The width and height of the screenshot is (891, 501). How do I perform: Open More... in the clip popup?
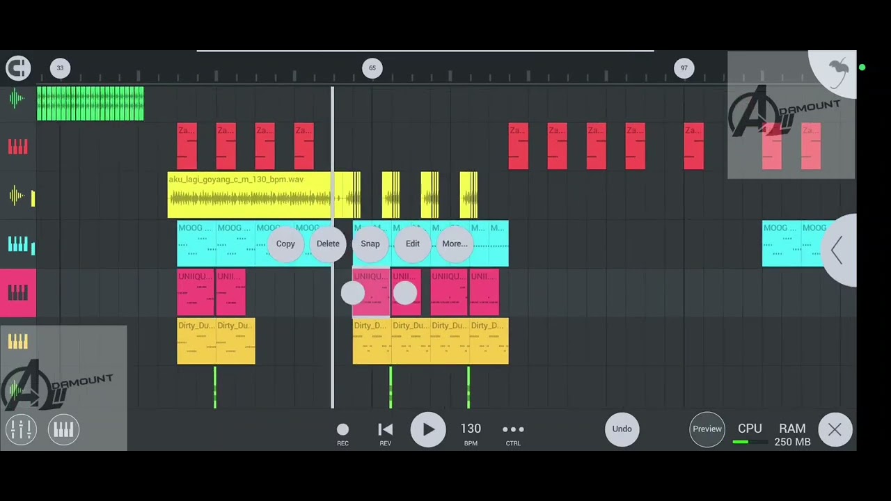click(455, 244)
